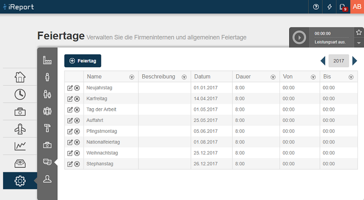This screenshot has width=364, height=200.
Task: Open the help question mark icon
Action: (316, 7)
